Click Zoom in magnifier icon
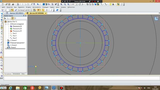This screenshot has width=160, height=90. coord(61,4)
